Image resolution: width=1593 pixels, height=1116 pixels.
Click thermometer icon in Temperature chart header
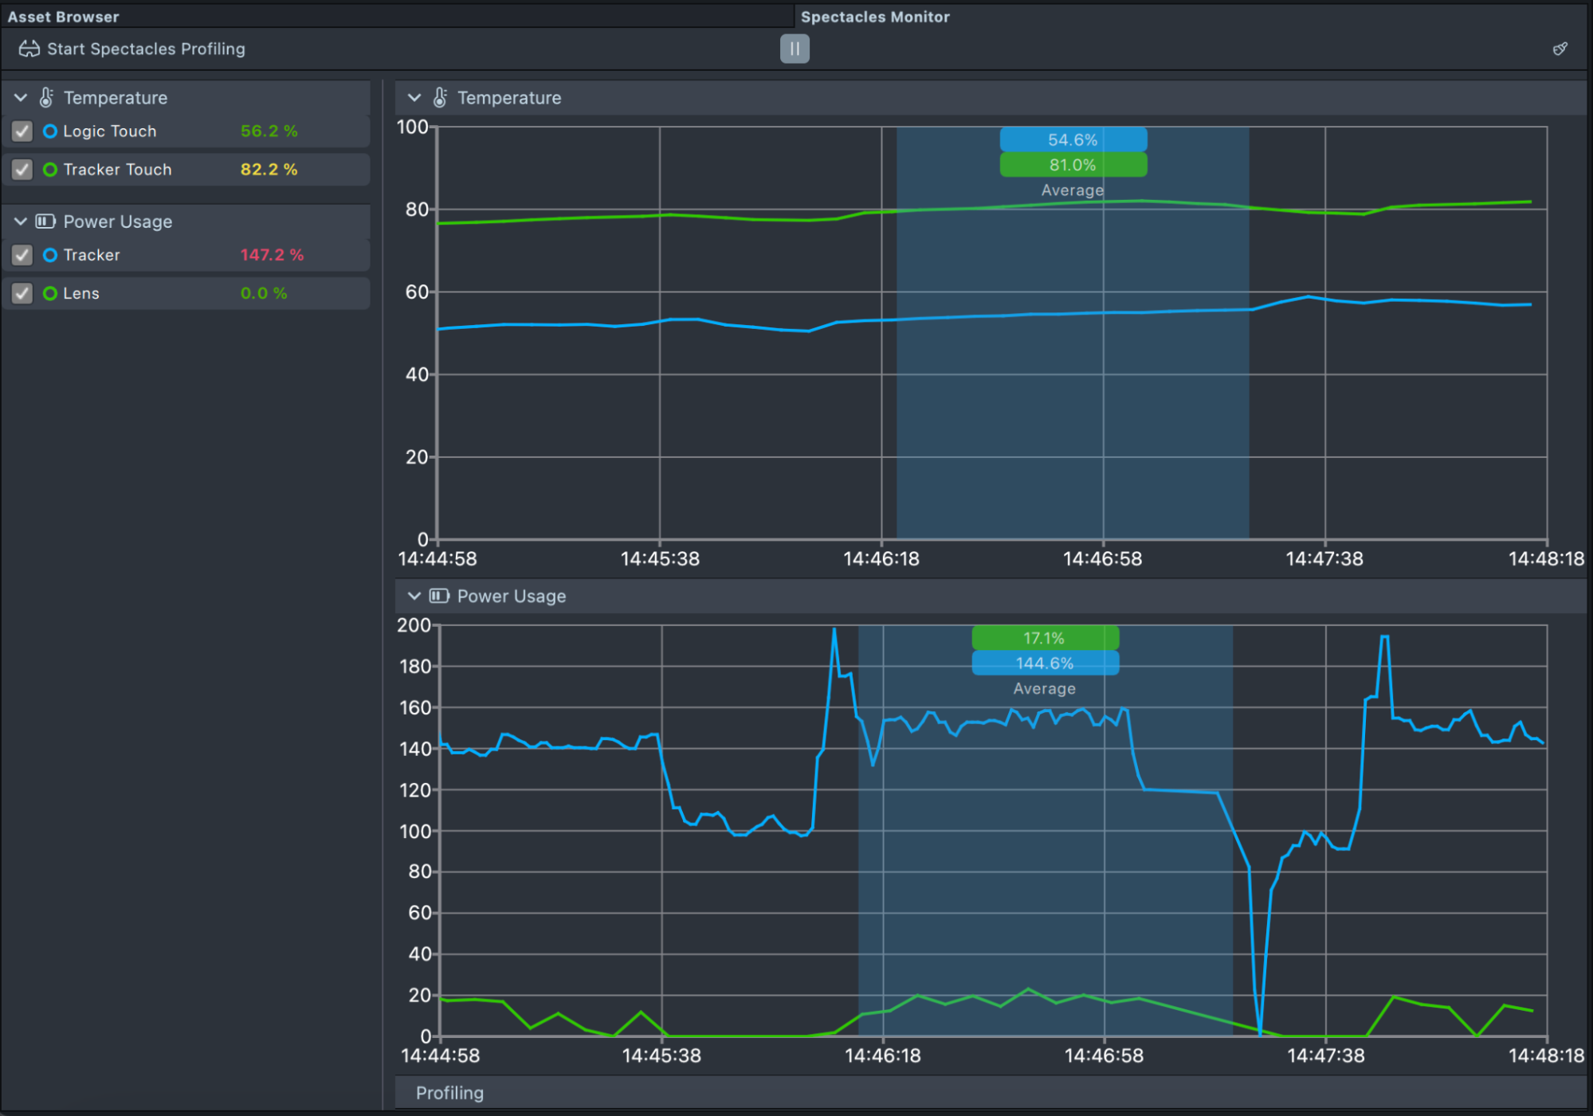pyautogui.click(x=440, y=98)
